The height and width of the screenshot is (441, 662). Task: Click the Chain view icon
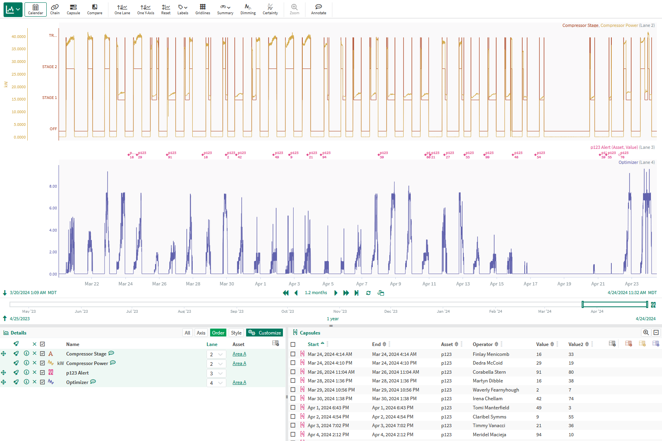point(55,9)
